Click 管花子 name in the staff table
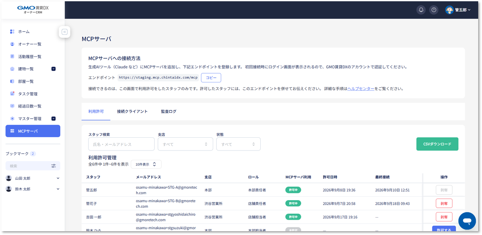This screenshot has width=482, height=235. pos(92,204)
